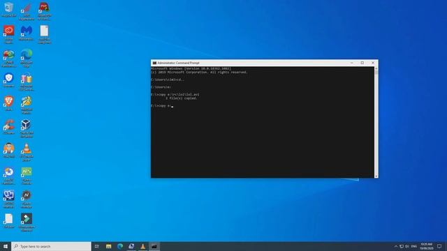Open the Microsoft Edge desktop shortcut

(x=27, y=57)
